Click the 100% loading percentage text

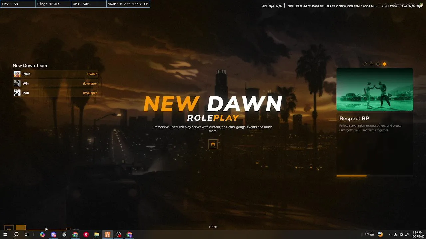(x=213, y=227)
